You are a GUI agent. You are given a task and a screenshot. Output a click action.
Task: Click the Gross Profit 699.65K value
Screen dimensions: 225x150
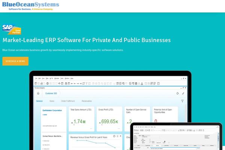(x=109, y=121)
